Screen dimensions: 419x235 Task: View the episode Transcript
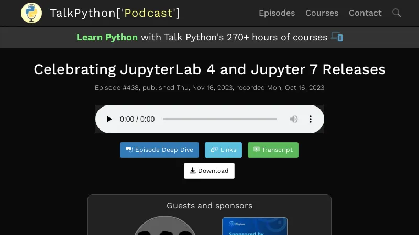(273, 150)
